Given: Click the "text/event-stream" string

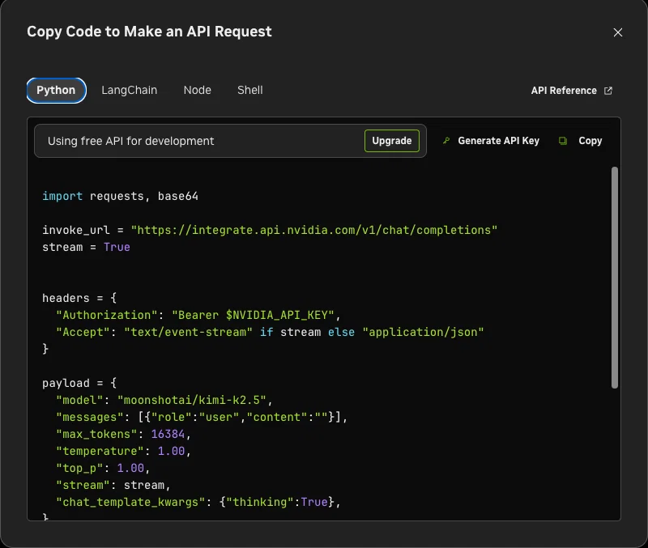Looking at the screenshot, I should click(x=189, y=332).
